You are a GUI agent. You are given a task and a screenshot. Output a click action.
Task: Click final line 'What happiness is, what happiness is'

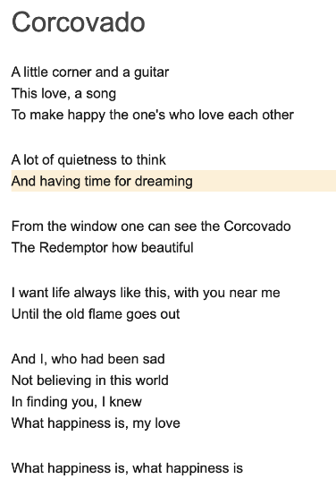coord(127,468)
